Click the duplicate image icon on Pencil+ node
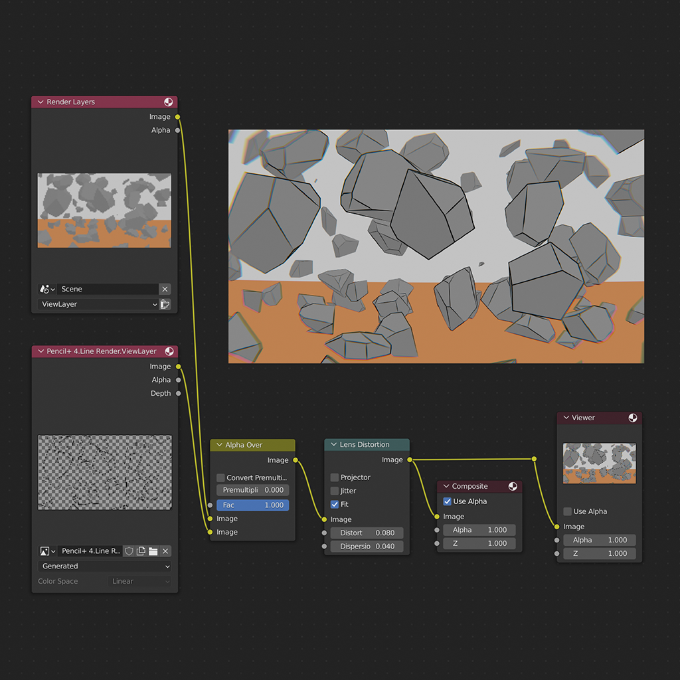Screen dimensions: 680x680 click(x=141, y=551)
